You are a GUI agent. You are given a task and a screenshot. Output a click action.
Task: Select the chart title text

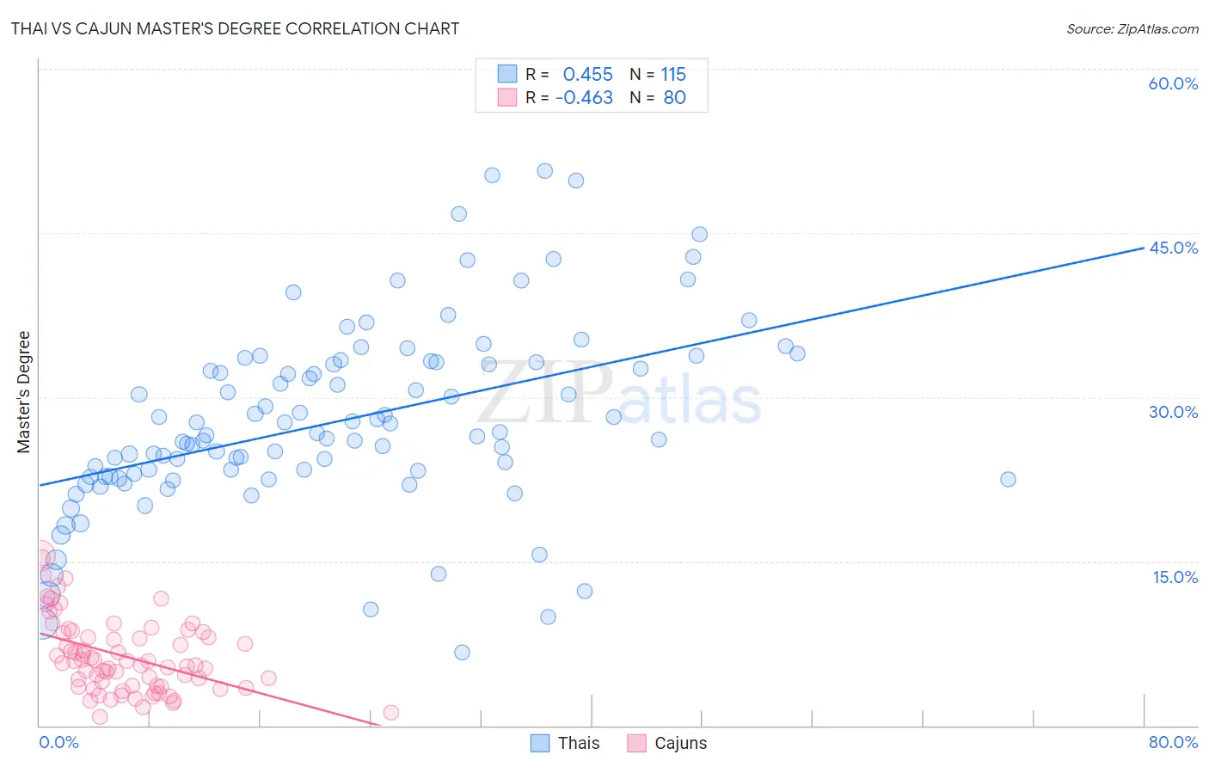[x=235, y=28]
